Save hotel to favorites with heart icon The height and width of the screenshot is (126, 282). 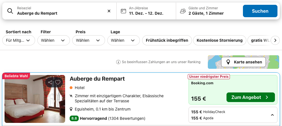pos(58,82)
